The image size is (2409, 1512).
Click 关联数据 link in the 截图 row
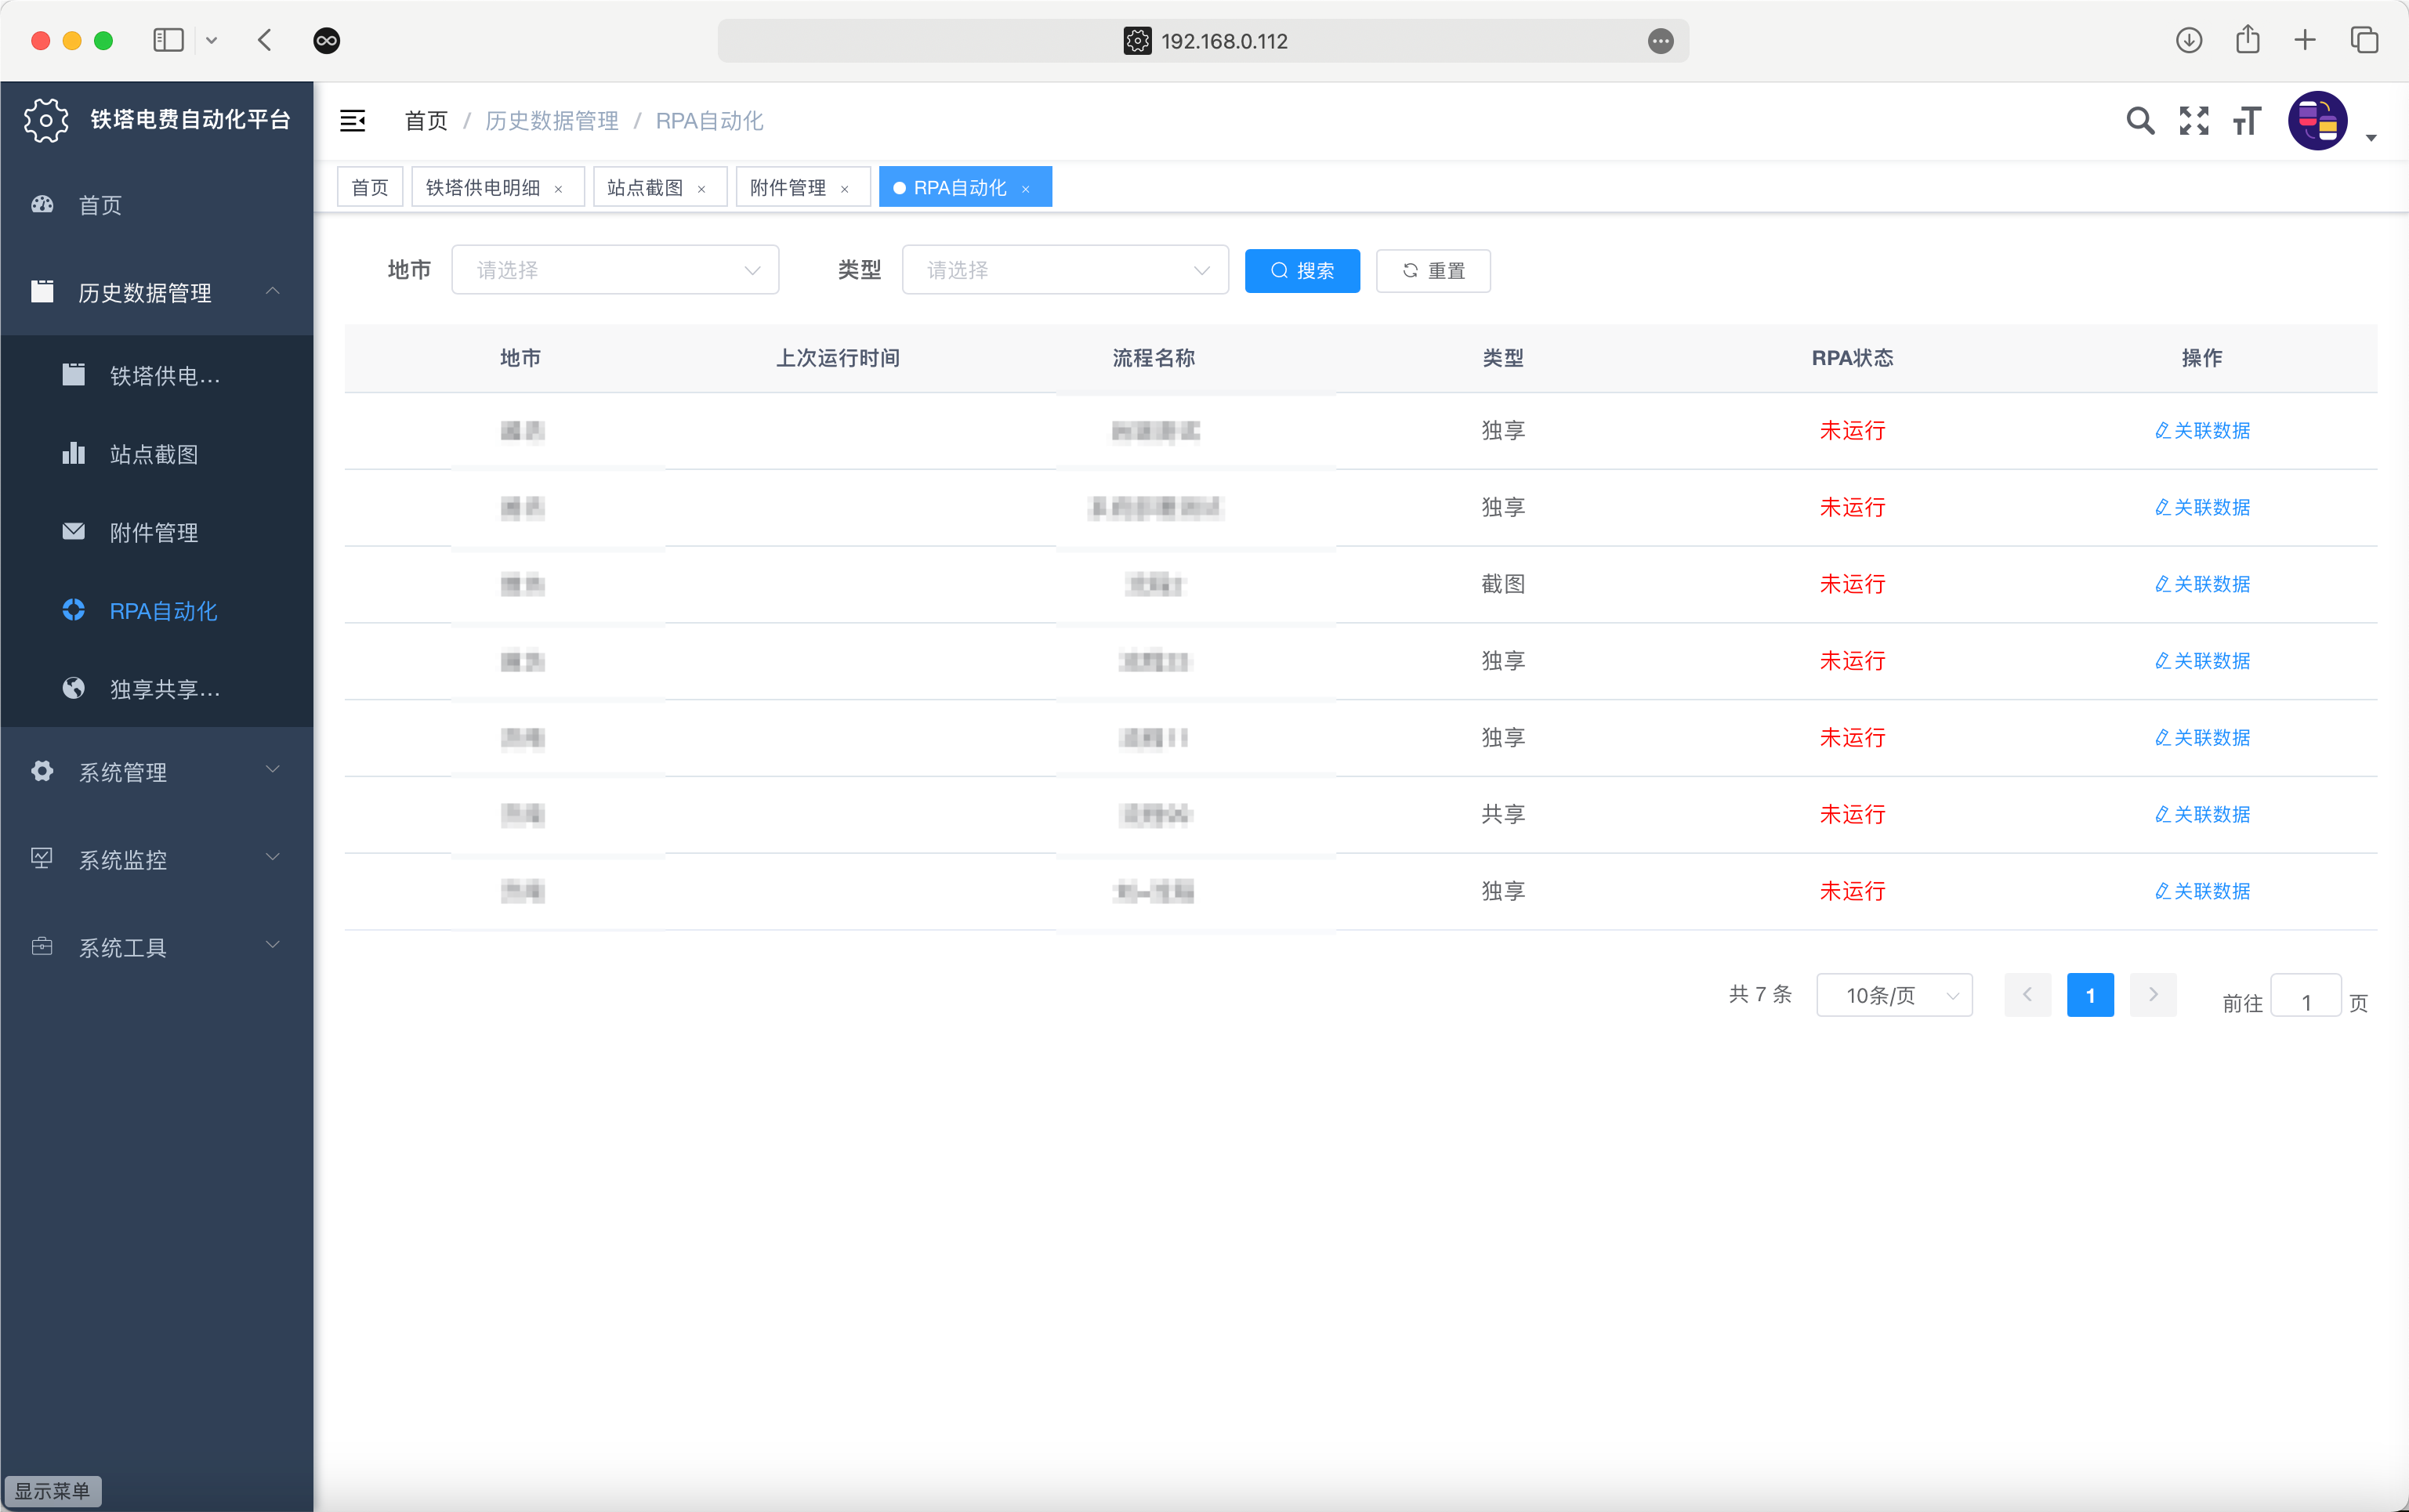click(x=2202, y=584)
